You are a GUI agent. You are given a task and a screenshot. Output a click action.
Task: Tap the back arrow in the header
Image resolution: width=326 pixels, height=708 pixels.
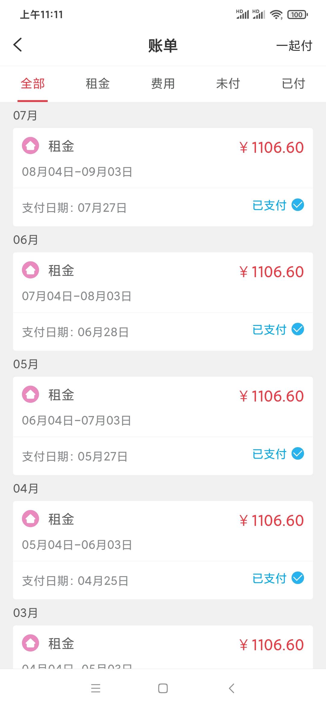pos(18,45)
